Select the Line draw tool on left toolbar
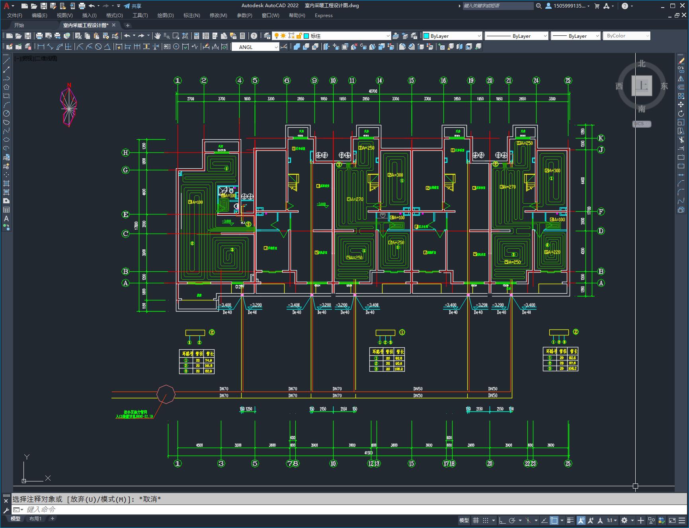 (6, 61)
